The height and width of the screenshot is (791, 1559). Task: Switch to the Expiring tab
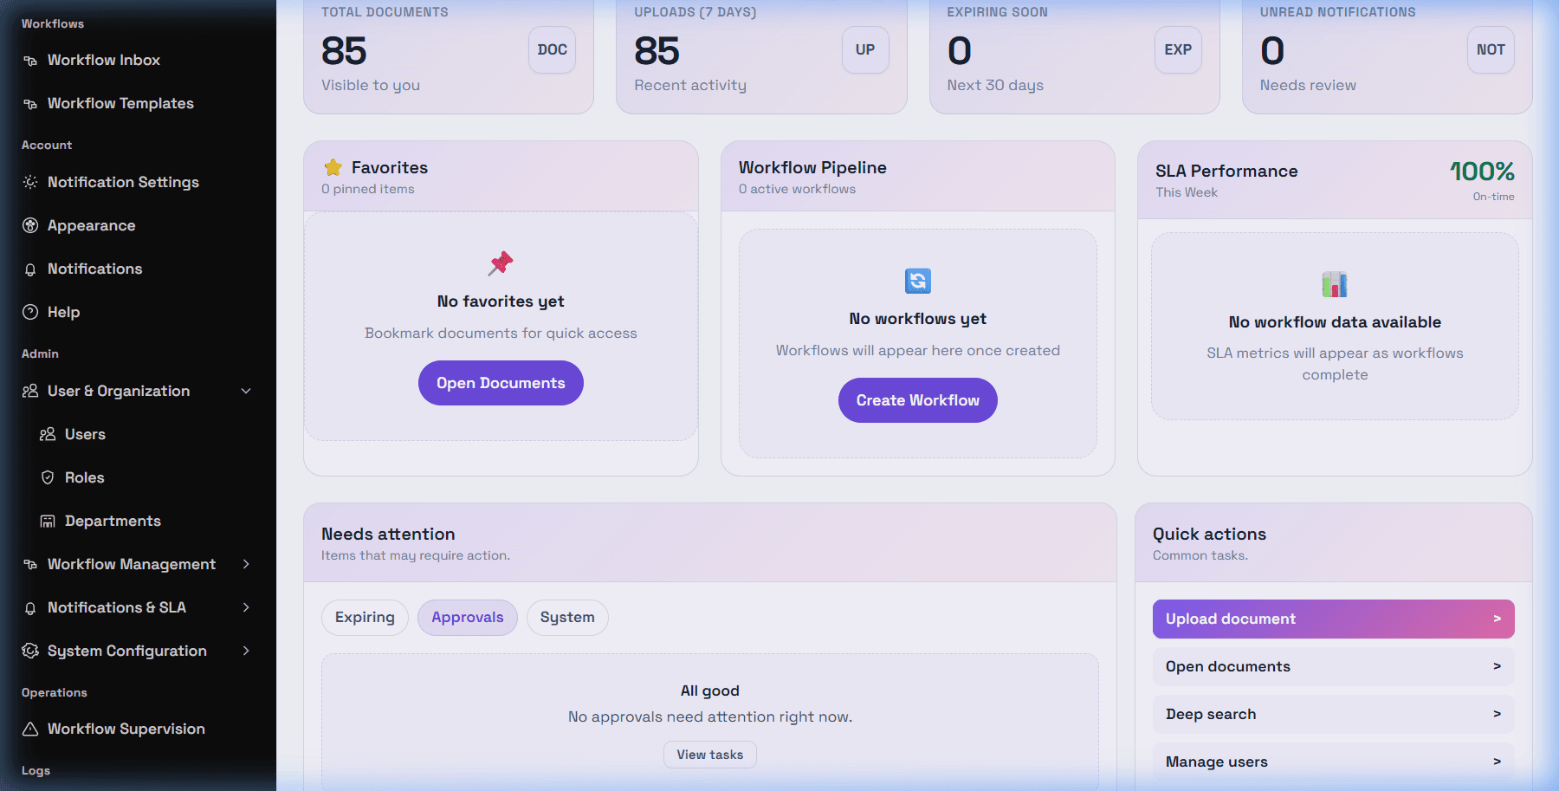click(365, 617)
